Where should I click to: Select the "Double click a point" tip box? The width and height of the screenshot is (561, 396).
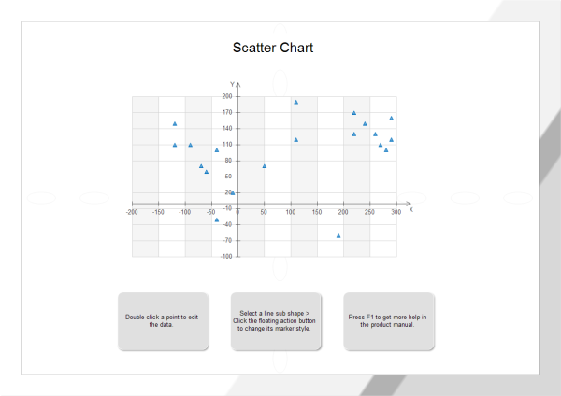pyautogui.click(x=163, y=321)
